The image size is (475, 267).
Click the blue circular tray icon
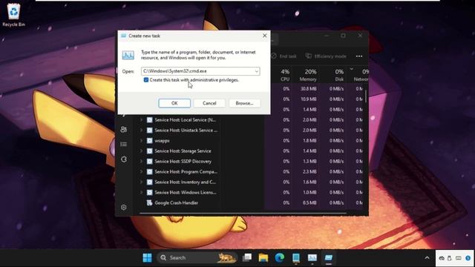[468, 258]
